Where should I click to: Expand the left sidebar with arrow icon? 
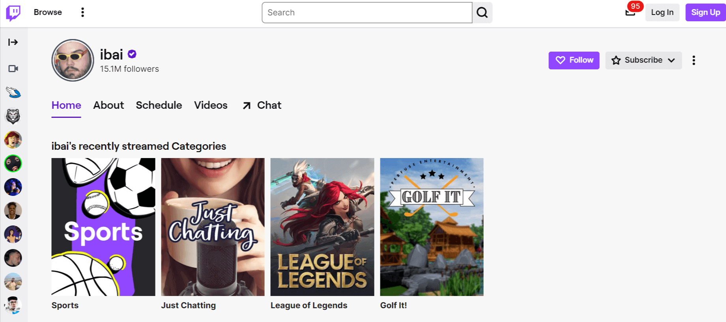coord(13,42)
